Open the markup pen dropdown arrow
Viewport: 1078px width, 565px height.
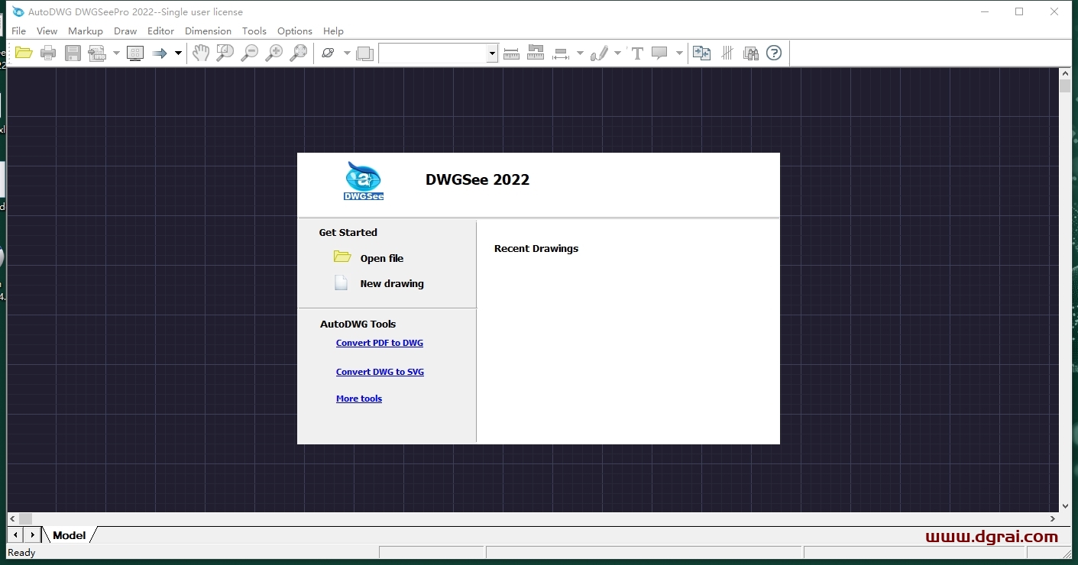tap(617, 53)
